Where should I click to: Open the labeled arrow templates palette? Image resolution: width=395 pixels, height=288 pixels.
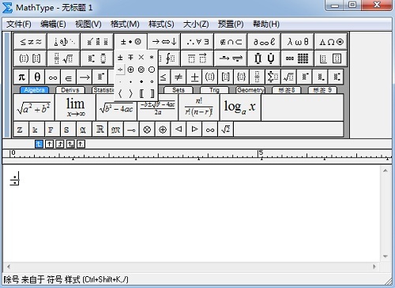click(231, 58)
